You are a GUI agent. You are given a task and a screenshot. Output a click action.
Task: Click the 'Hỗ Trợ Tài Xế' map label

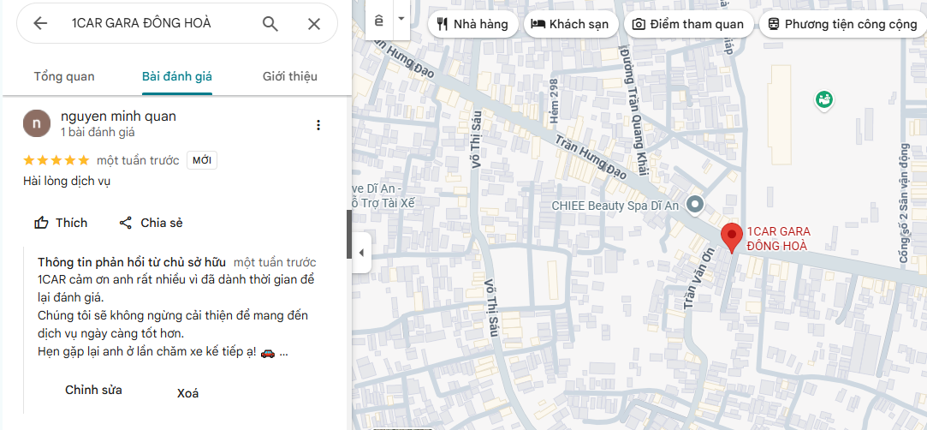(x=383, y=203)
